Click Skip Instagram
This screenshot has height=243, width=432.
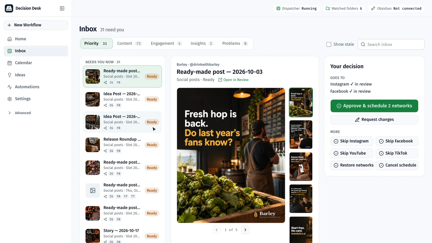[x=352, y=141]
